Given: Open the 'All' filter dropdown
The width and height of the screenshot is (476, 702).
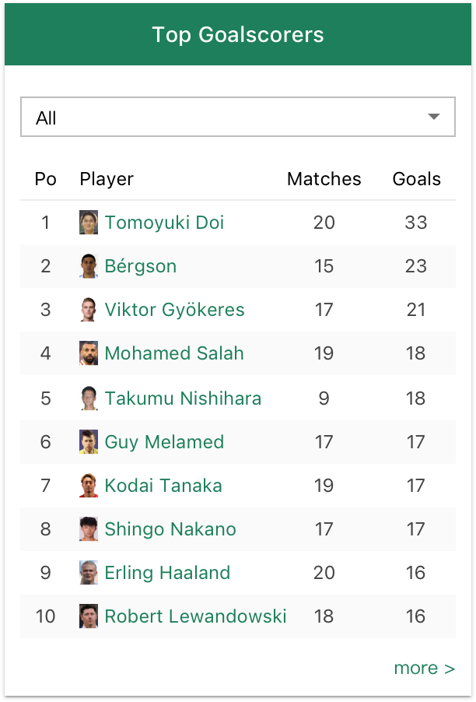Looking at the screenshot, I should pos(237,118).
